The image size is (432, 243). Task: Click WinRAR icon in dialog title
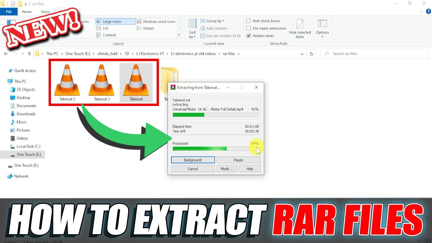tap(173, 87)
